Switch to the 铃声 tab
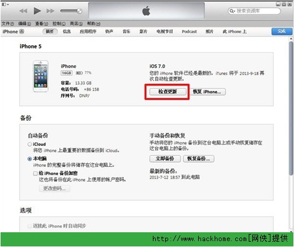The image size is (294, 247). (x=109, y=31)
